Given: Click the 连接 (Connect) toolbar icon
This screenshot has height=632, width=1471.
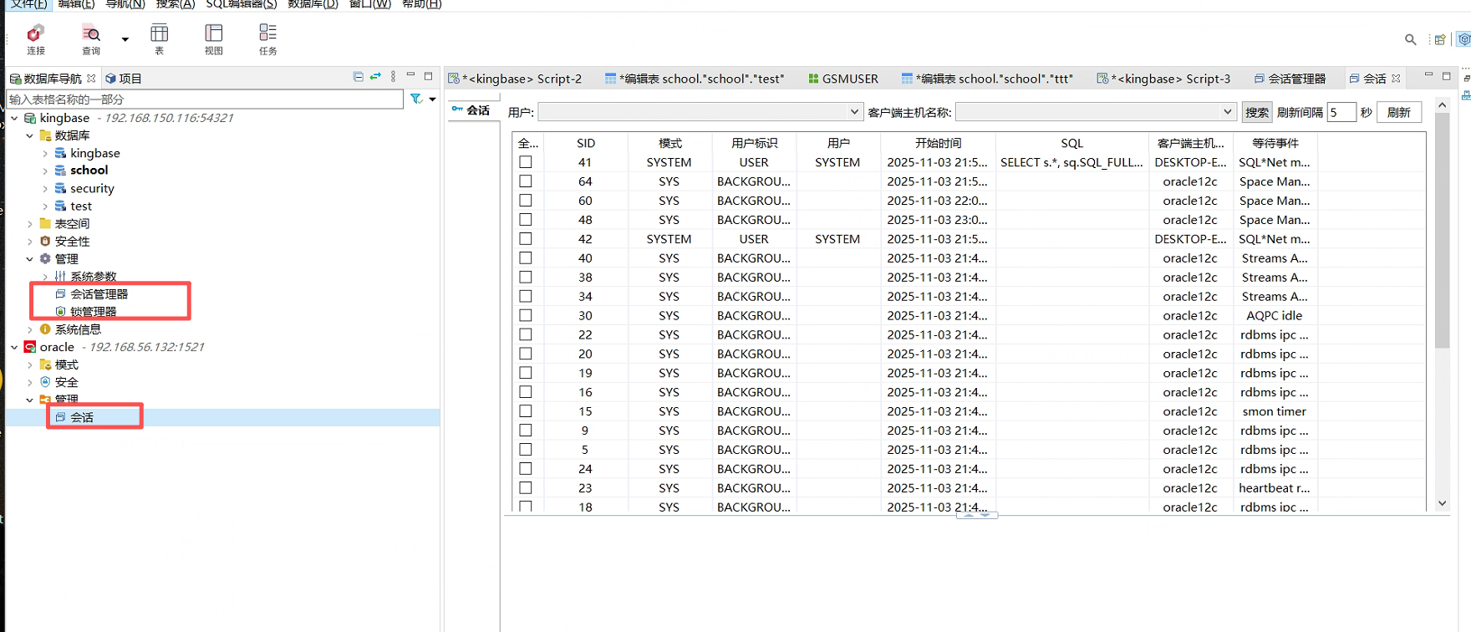Looking at the screenshot, I should pos(35,38).
